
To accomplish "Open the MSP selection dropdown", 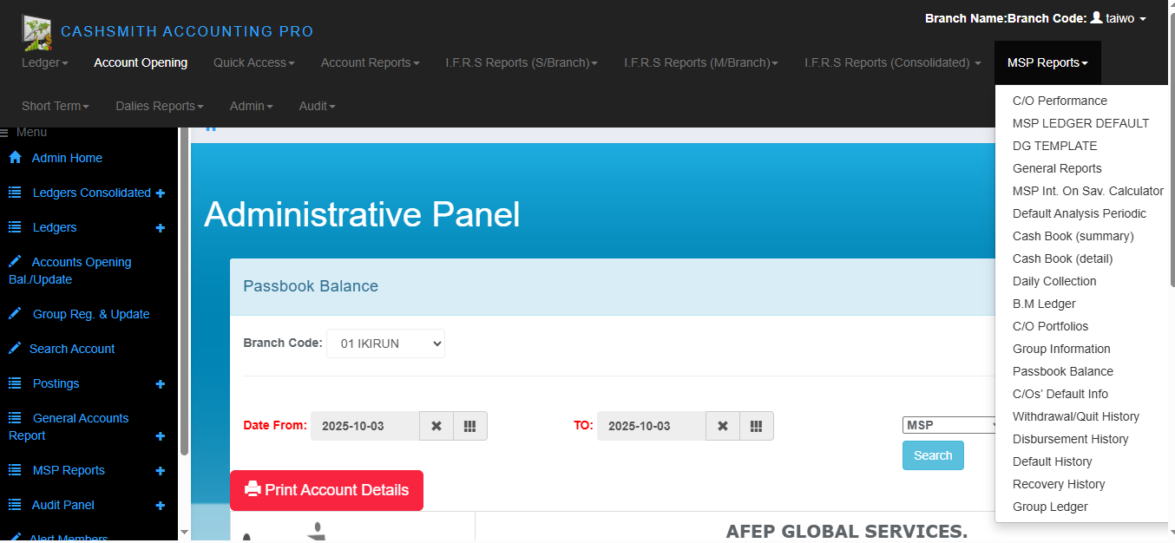I will point(952,425).
